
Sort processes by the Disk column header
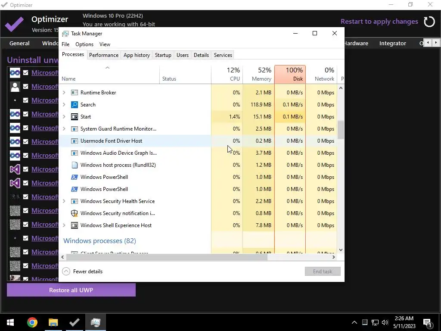pos(290,74)
